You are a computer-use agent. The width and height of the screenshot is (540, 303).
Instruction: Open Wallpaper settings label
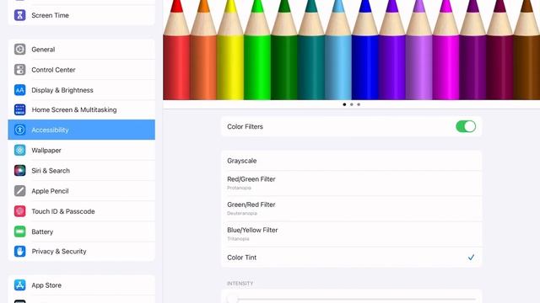(x=46, y=151)
